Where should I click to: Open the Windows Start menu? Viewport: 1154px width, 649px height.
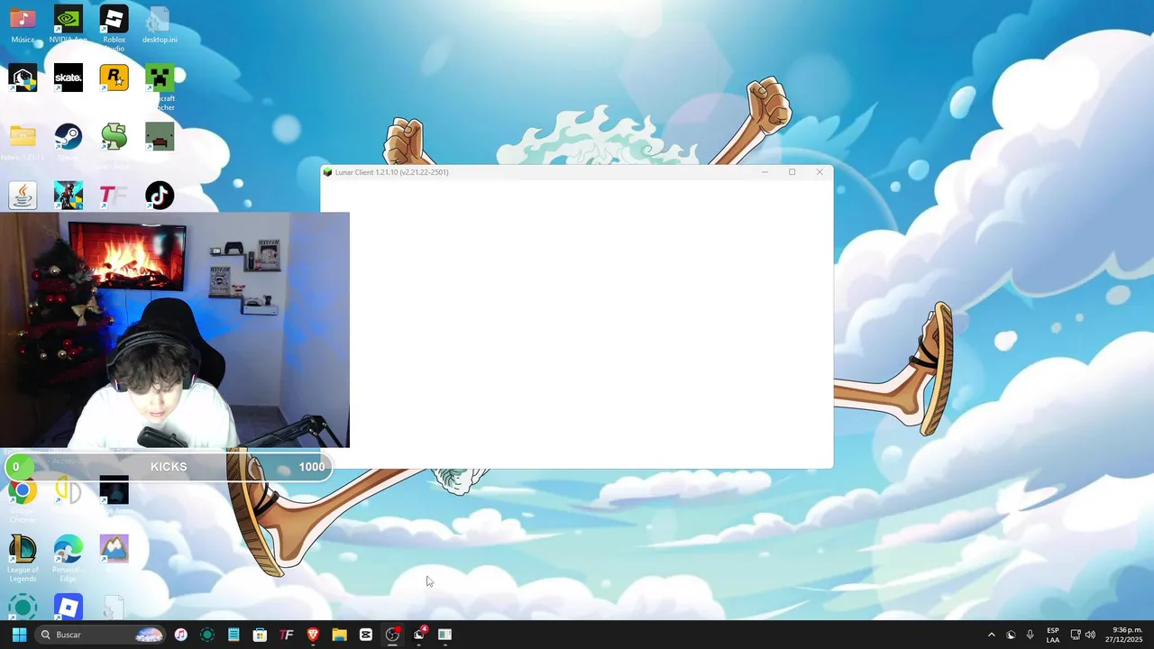19,635
